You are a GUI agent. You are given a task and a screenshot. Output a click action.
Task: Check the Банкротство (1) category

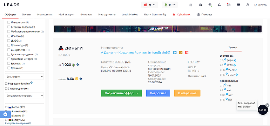coord(9,50)
